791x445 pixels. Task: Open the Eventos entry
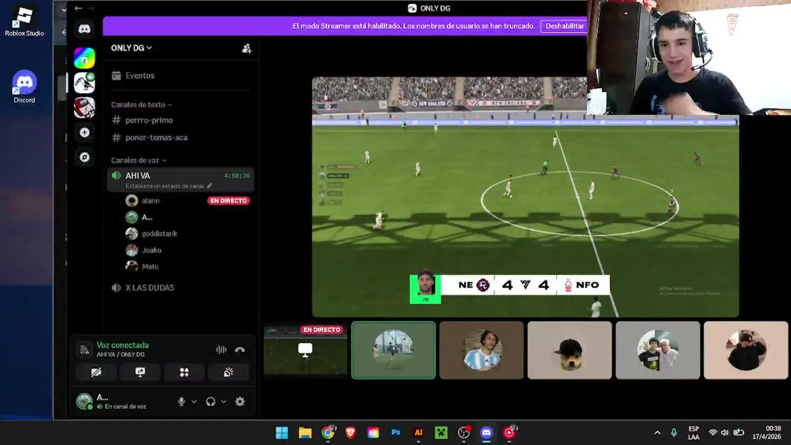pyautogui.click(x=180, y=75)
